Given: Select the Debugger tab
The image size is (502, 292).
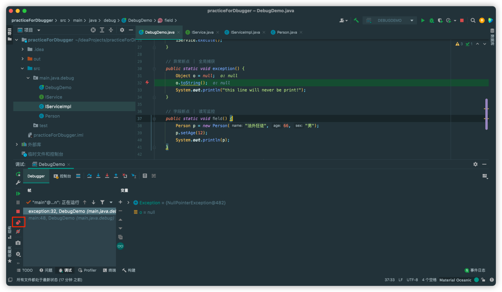Looking at the screenshot, I should pyautogui.click(x=36, y=176).
